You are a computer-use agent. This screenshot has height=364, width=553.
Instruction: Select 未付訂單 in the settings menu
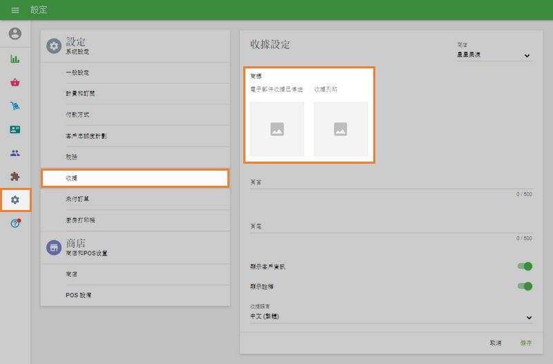(135, 199)
